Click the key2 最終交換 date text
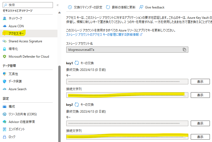Viewport: 212px width, 142px height. click(x=86, y=112)
